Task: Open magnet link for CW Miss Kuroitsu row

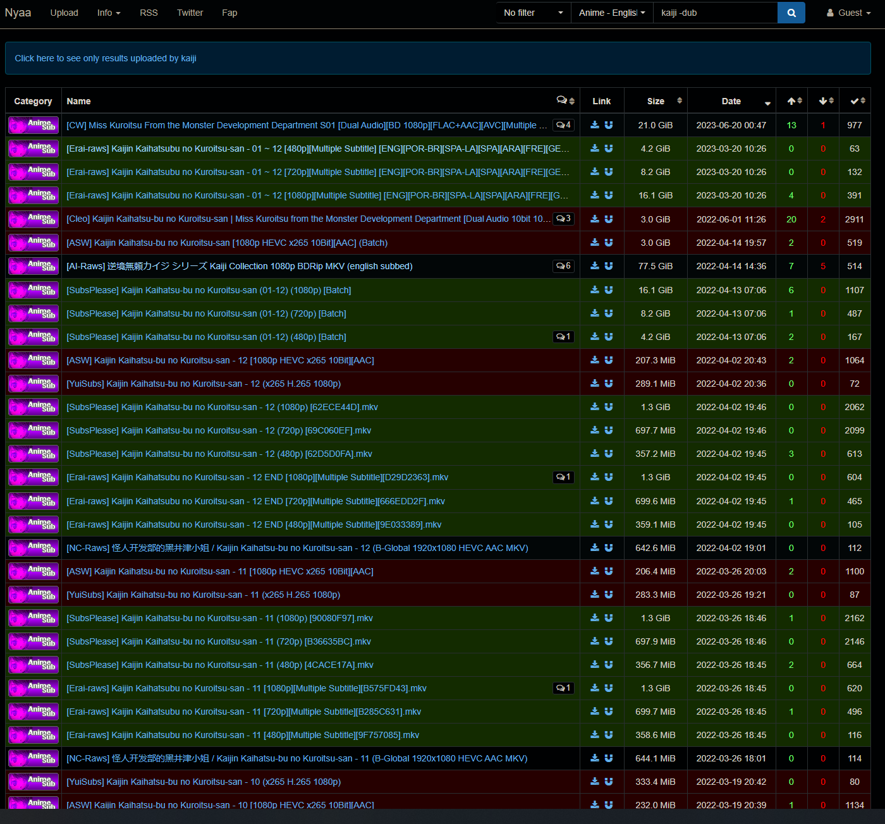Action: click(x=609, y=125)
